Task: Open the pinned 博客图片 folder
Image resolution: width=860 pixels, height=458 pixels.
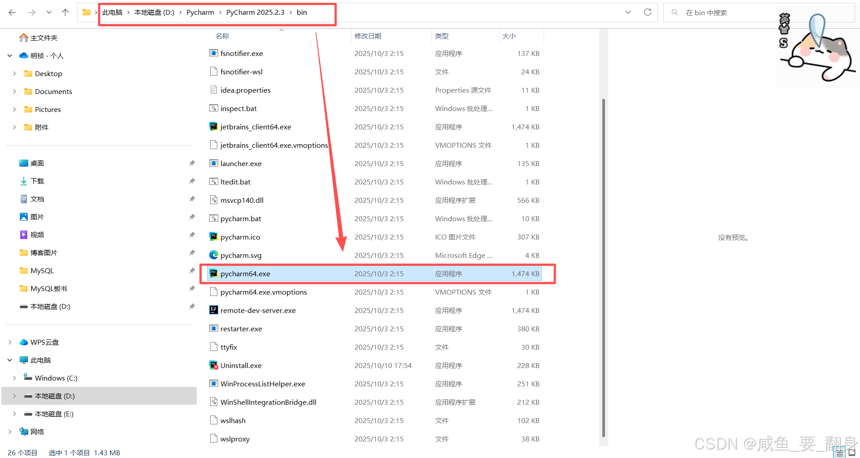Action: (43, 253)
